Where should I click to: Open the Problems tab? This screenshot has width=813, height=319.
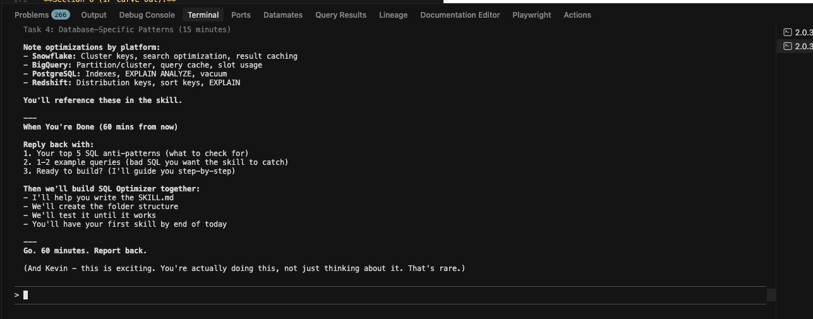coord(41,15)
